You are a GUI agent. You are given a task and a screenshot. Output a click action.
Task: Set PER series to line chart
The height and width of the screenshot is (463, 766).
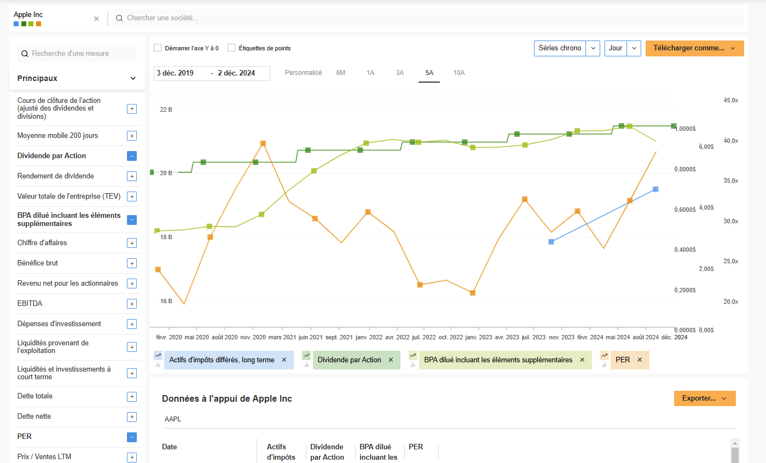pos(604,356)
